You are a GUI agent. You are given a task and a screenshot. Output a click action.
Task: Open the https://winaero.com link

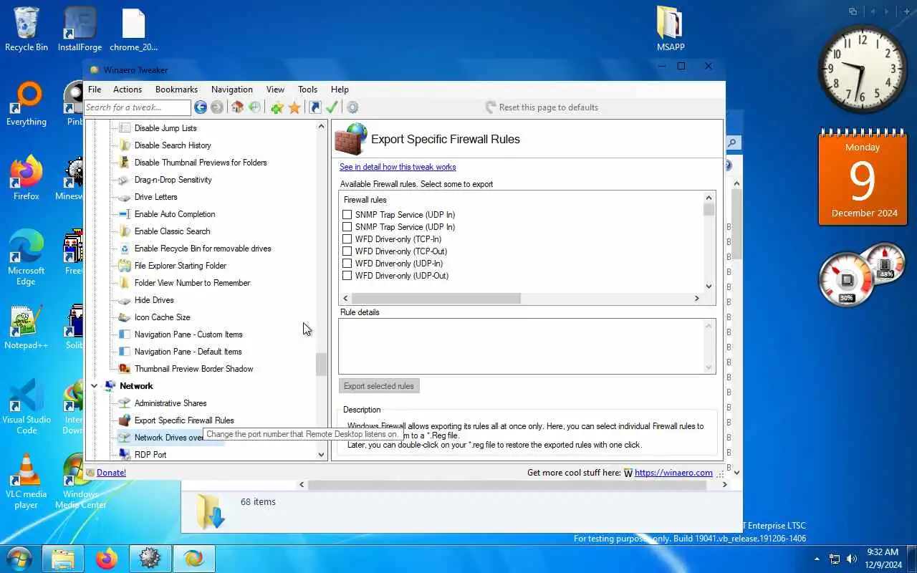(673, 473)
